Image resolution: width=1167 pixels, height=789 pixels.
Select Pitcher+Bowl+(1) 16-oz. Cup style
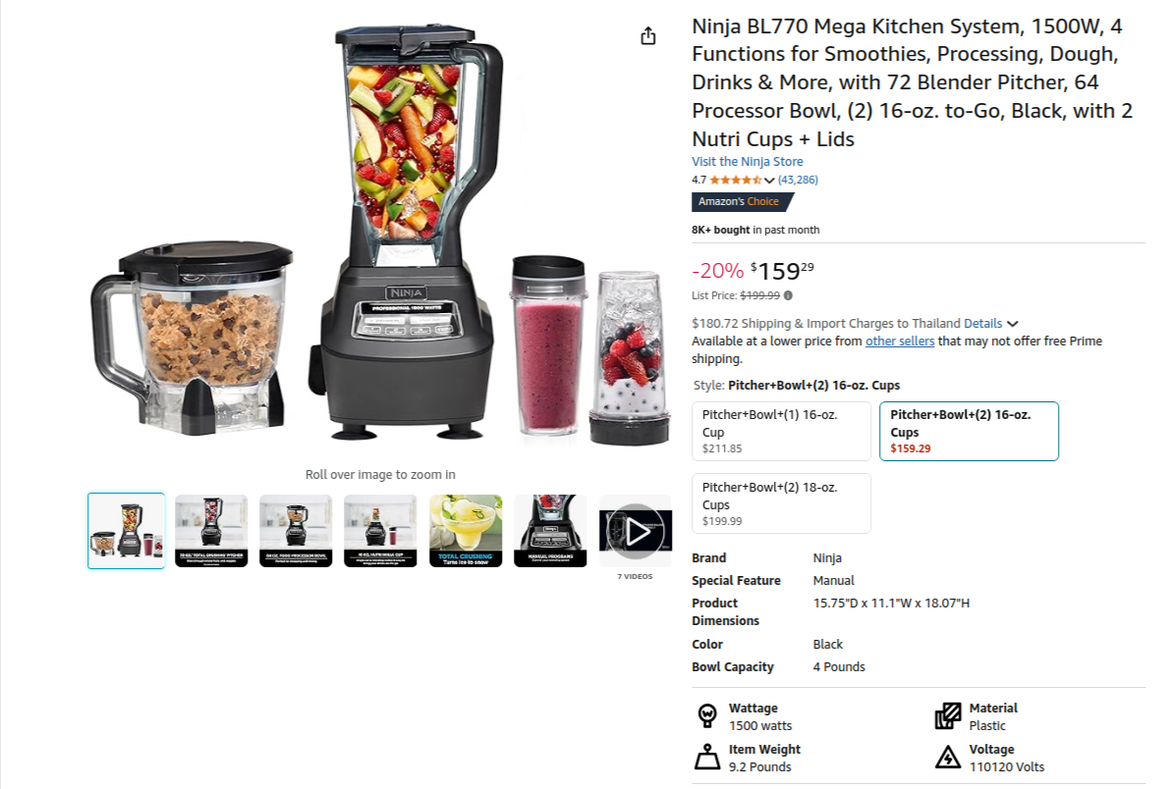click(x=782, y=432)
